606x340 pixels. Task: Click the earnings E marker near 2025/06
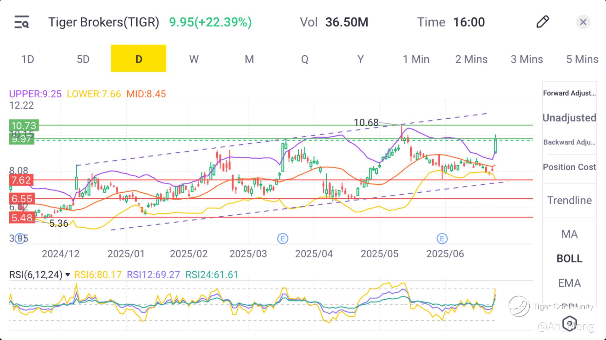pyautogui.click(x=442, y=239)
